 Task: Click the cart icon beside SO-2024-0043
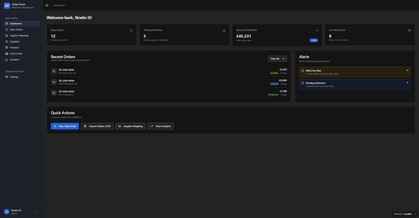point(54,93)
